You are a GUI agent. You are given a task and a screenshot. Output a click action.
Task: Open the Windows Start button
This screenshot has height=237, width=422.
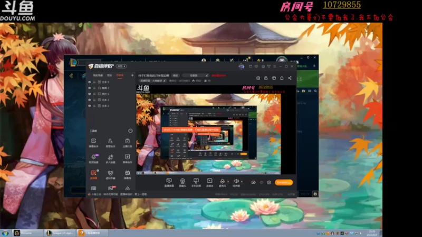click(x=5, y=233)
